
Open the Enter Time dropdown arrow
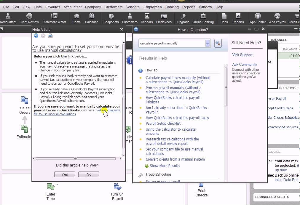pyautogui.click(x=57, y=184)
